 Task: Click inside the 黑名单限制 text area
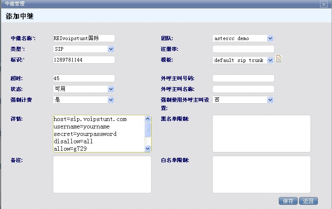(x=261, y=133)
